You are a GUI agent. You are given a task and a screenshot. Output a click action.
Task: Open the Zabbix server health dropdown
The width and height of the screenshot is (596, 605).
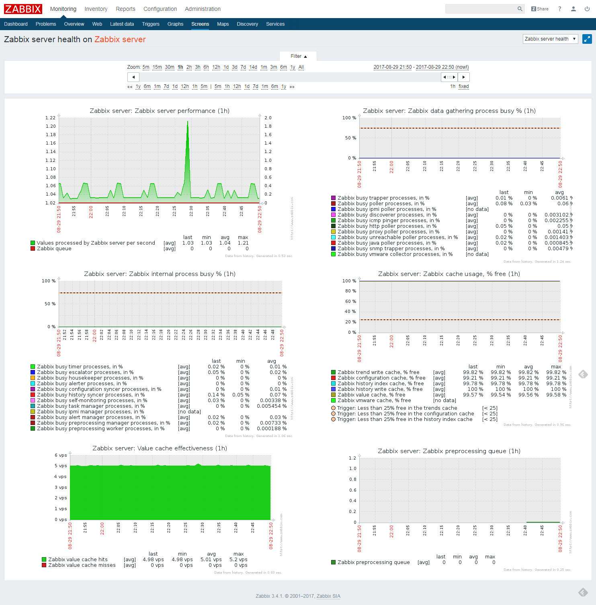coord(550,39)
